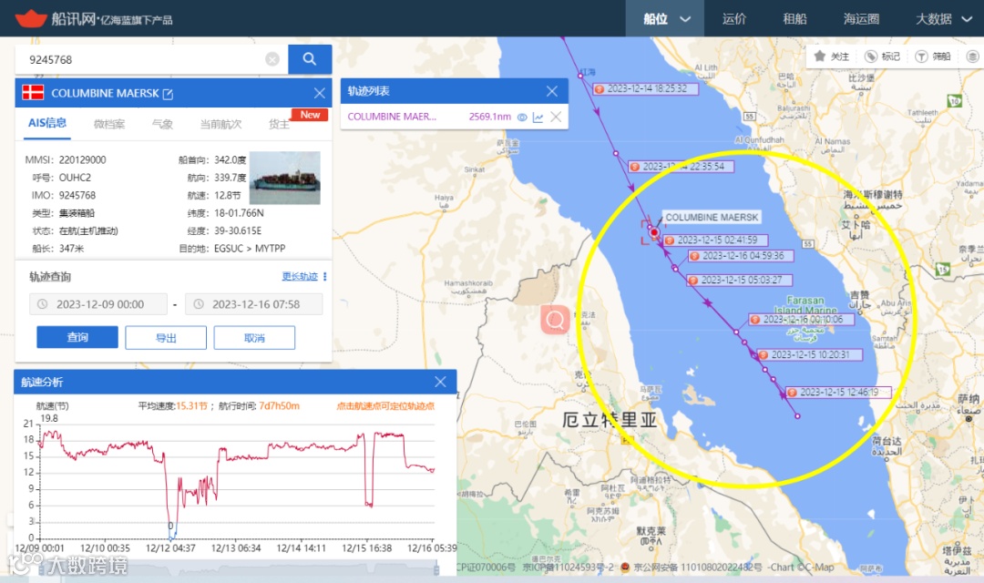Open the 运价 menu item

(x=733, y=19)
